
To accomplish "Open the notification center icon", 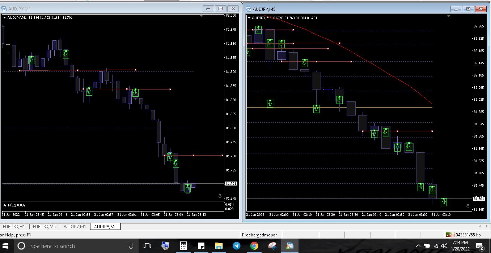I will (480, 247).
